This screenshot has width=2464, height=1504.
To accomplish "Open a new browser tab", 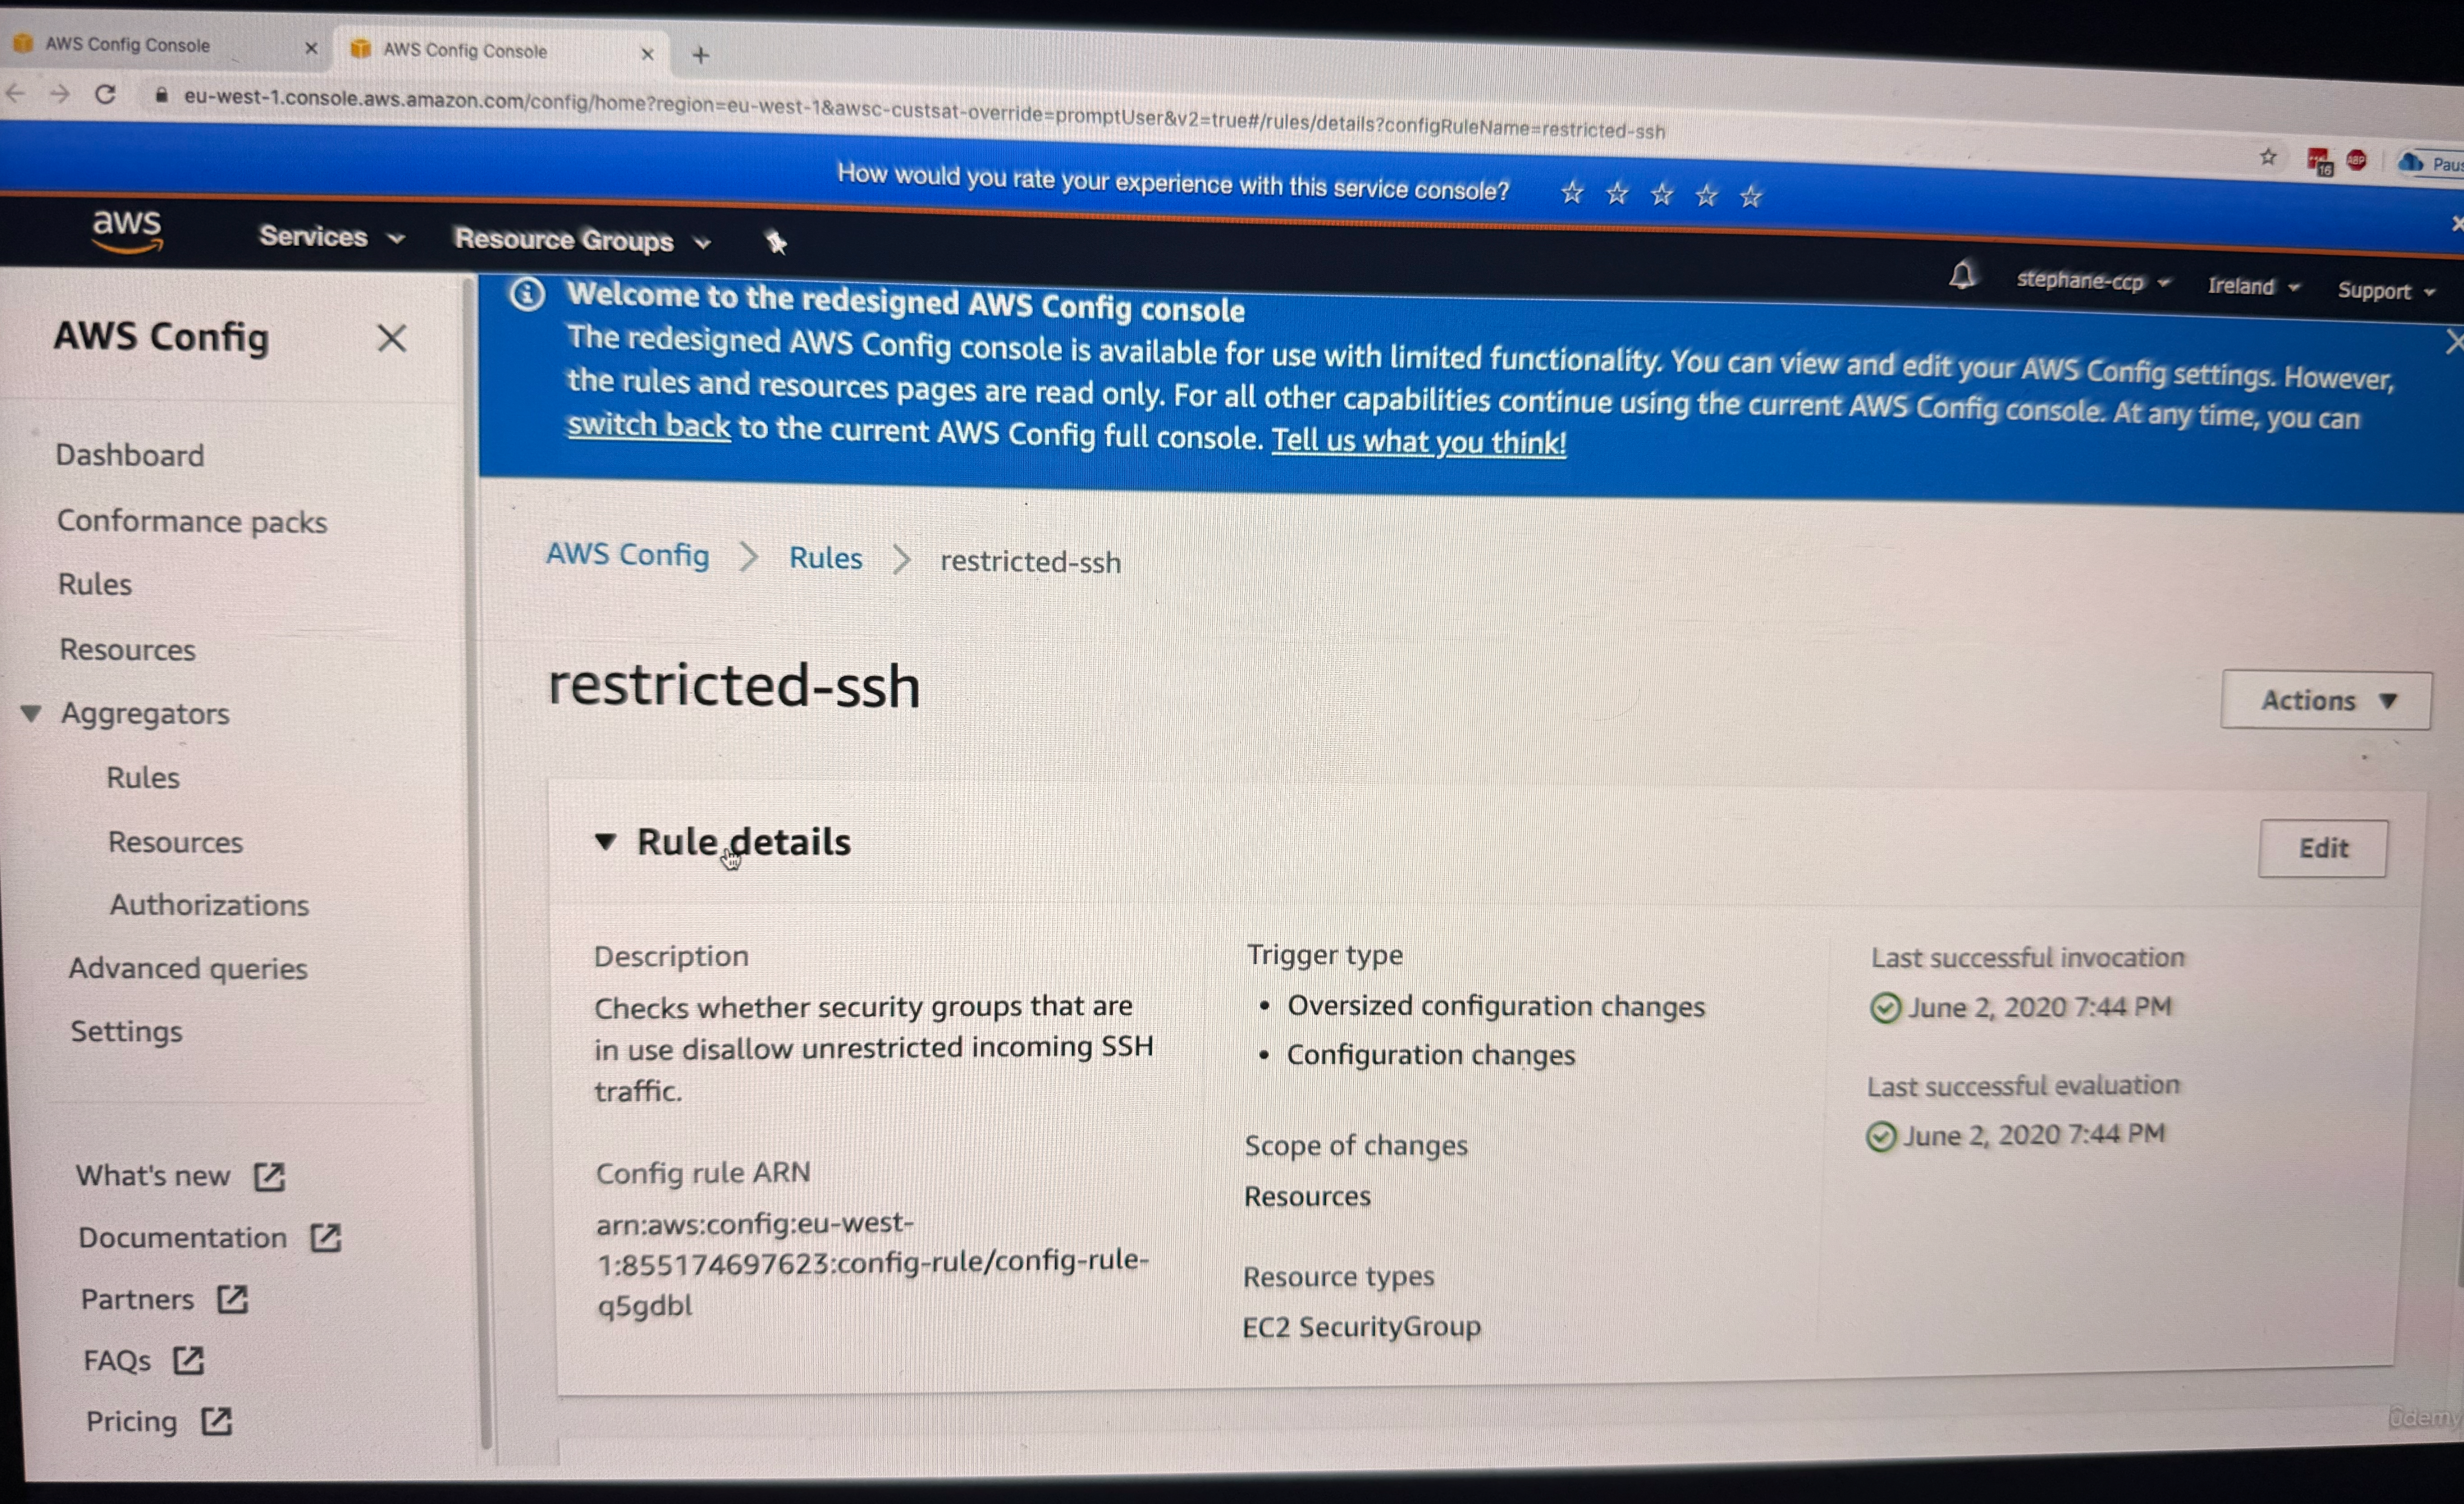I will pos(701,55).
